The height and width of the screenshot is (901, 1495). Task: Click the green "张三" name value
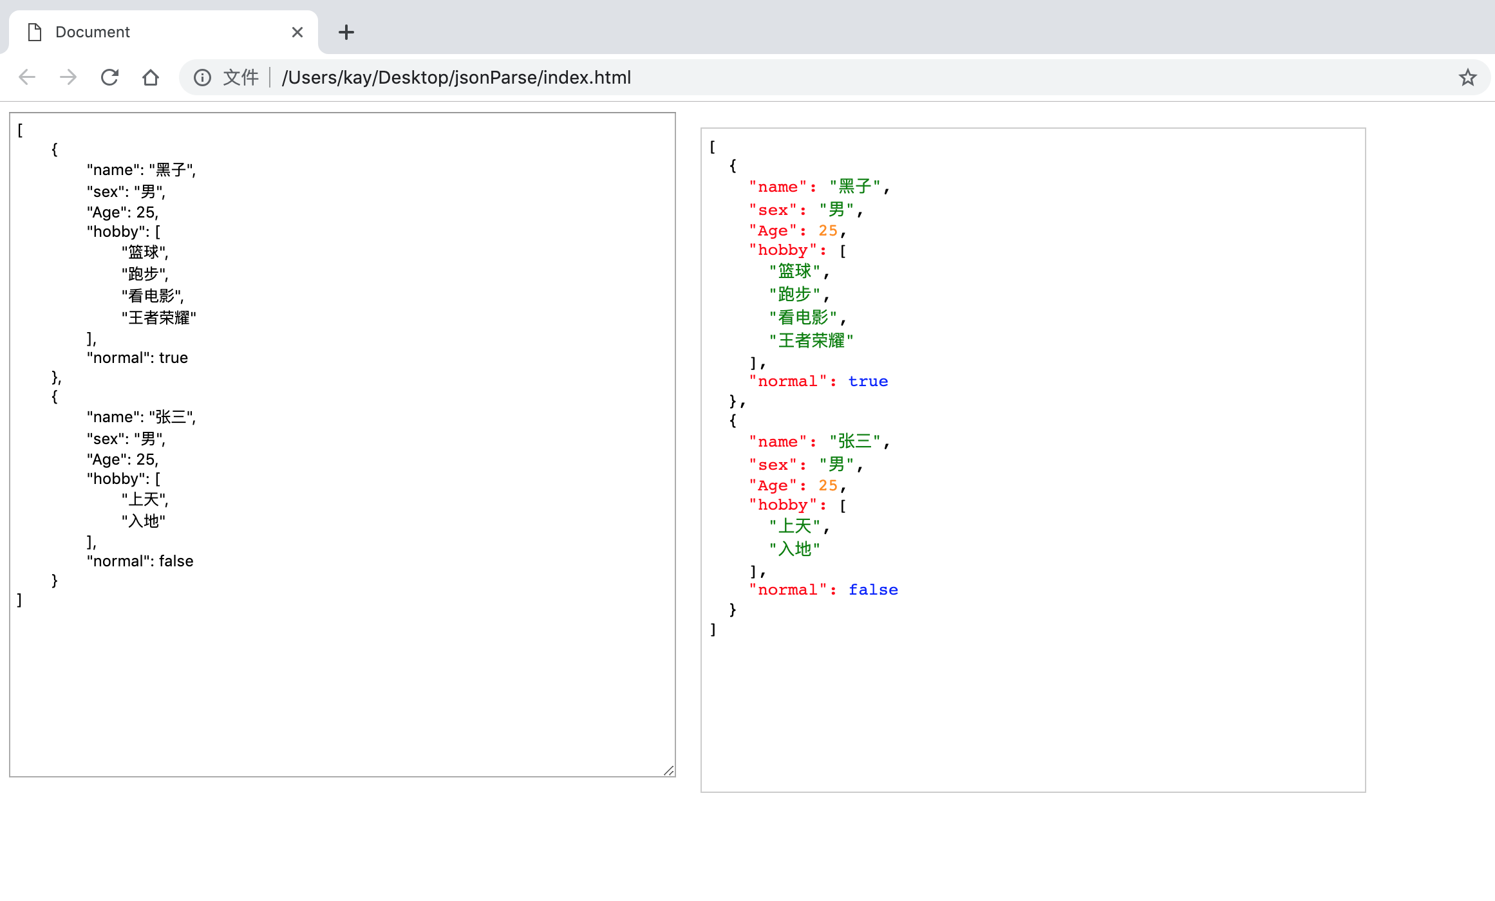coord(854,441)
